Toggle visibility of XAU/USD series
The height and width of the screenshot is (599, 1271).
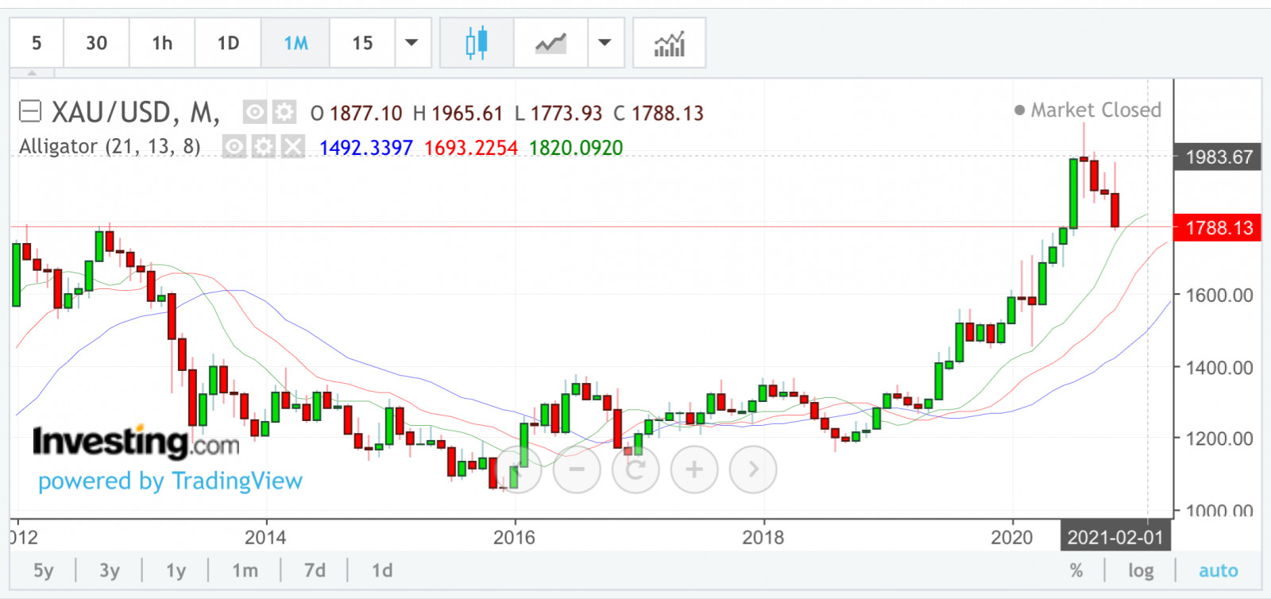pyautogui.click(x=254, y=113)
